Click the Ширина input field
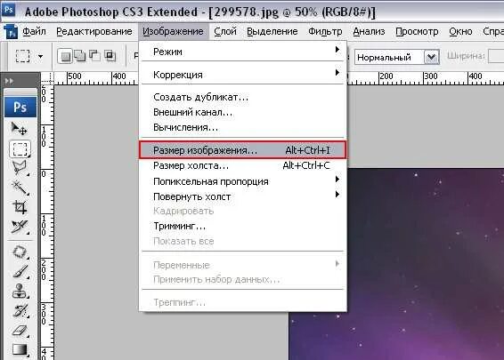The image size is (504, 360). (496, 57)
